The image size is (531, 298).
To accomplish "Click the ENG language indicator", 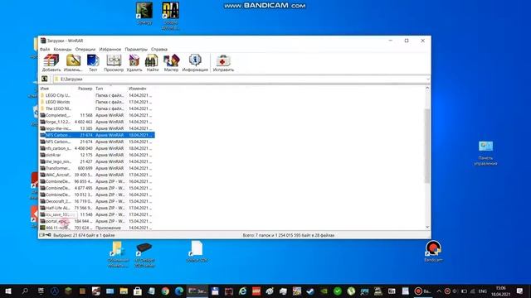I will [x=483, y=291].
